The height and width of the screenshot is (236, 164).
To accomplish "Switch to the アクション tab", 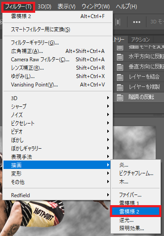I will coord(140,40).
